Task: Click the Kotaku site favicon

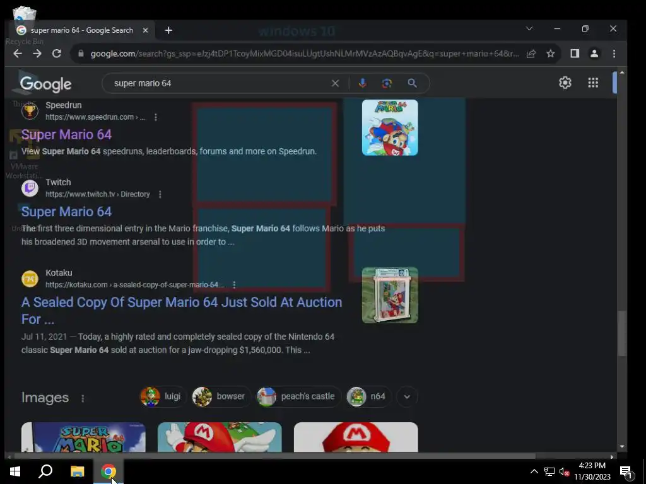Action: tap(30, 279)
